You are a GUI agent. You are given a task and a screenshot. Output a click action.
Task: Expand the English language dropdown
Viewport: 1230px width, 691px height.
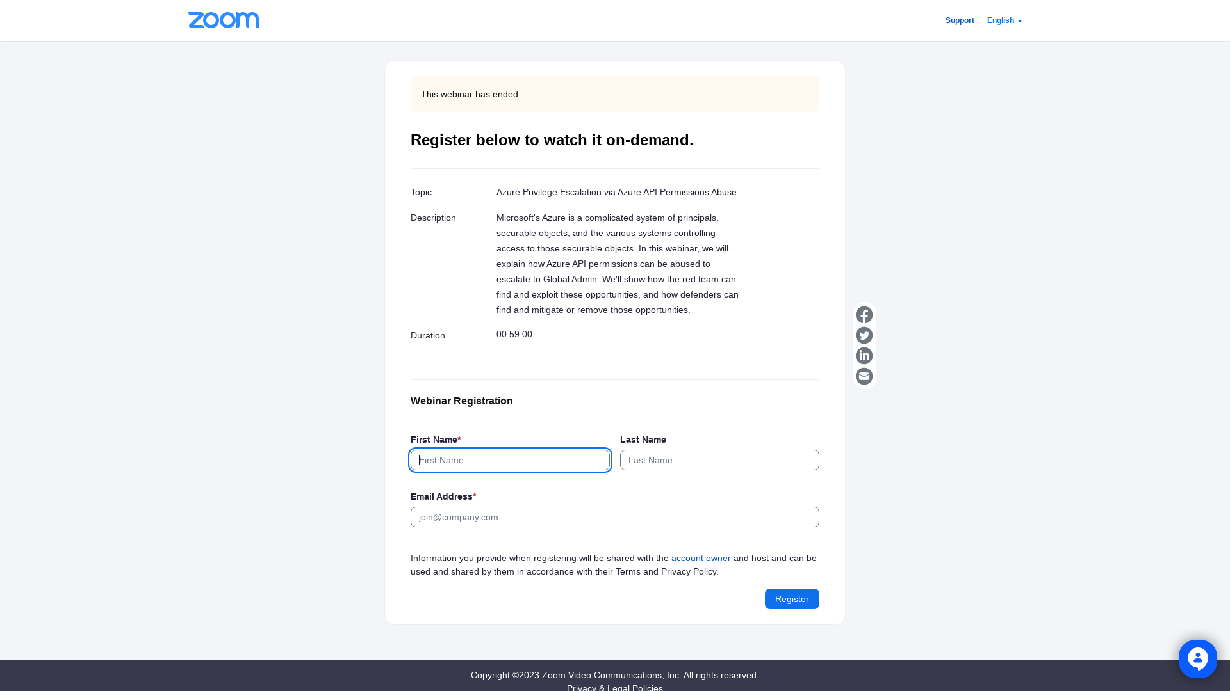click(1004, 20)
